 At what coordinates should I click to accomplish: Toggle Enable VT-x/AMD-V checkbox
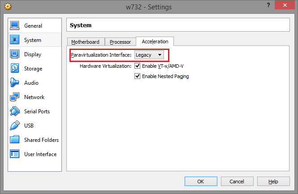[138, 66]
